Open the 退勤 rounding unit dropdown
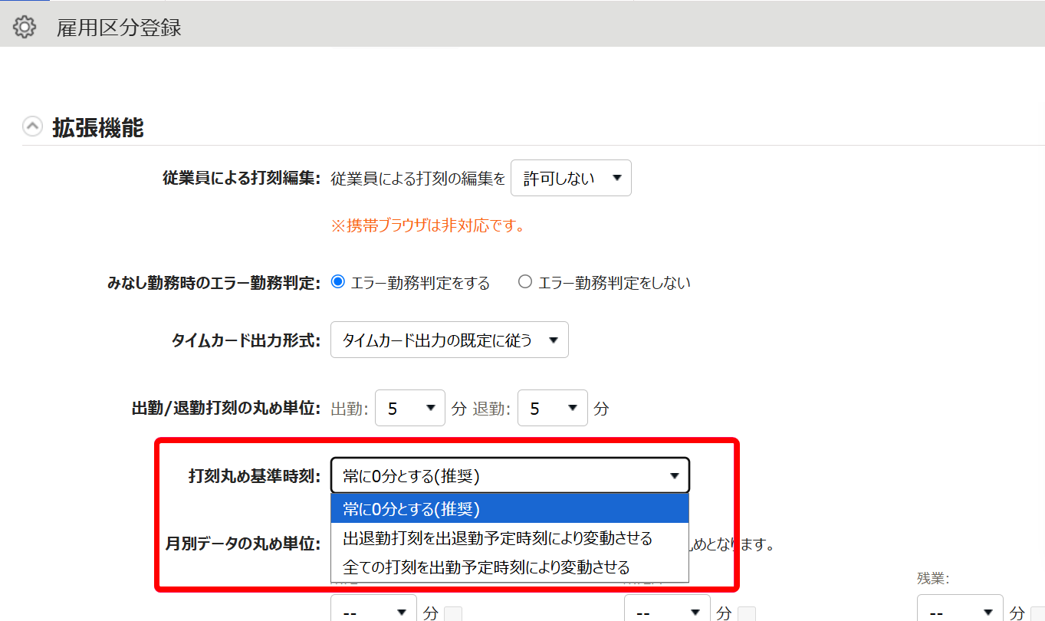Image resolution: width=1045 pixels, height=621 pixels. pos(553,408)
